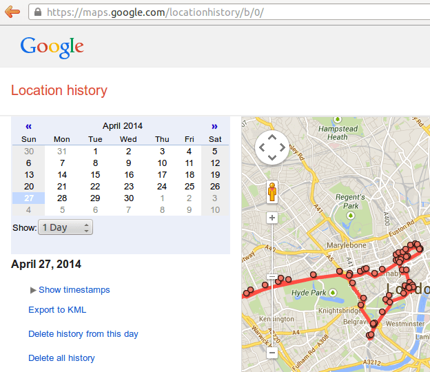Click the Knightsbridge label on the map

(340, 311)
